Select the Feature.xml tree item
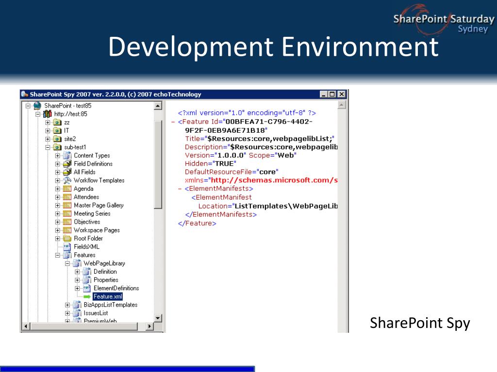 [108, 296]
